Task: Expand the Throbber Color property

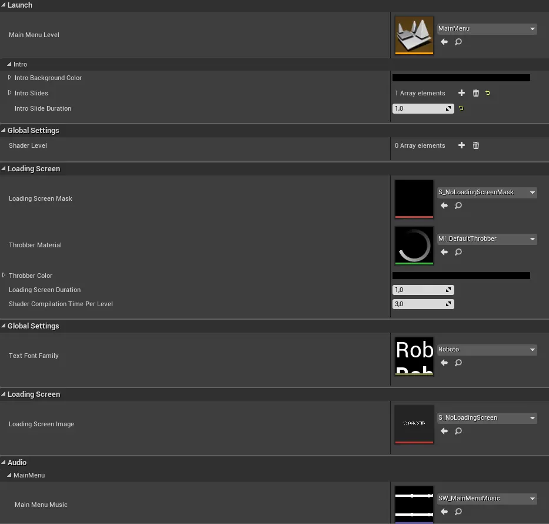Action: click(x=4, y=276)
